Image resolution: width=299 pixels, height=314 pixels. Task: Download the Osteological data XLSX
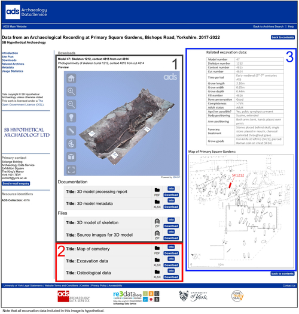[x=171, y=277]
